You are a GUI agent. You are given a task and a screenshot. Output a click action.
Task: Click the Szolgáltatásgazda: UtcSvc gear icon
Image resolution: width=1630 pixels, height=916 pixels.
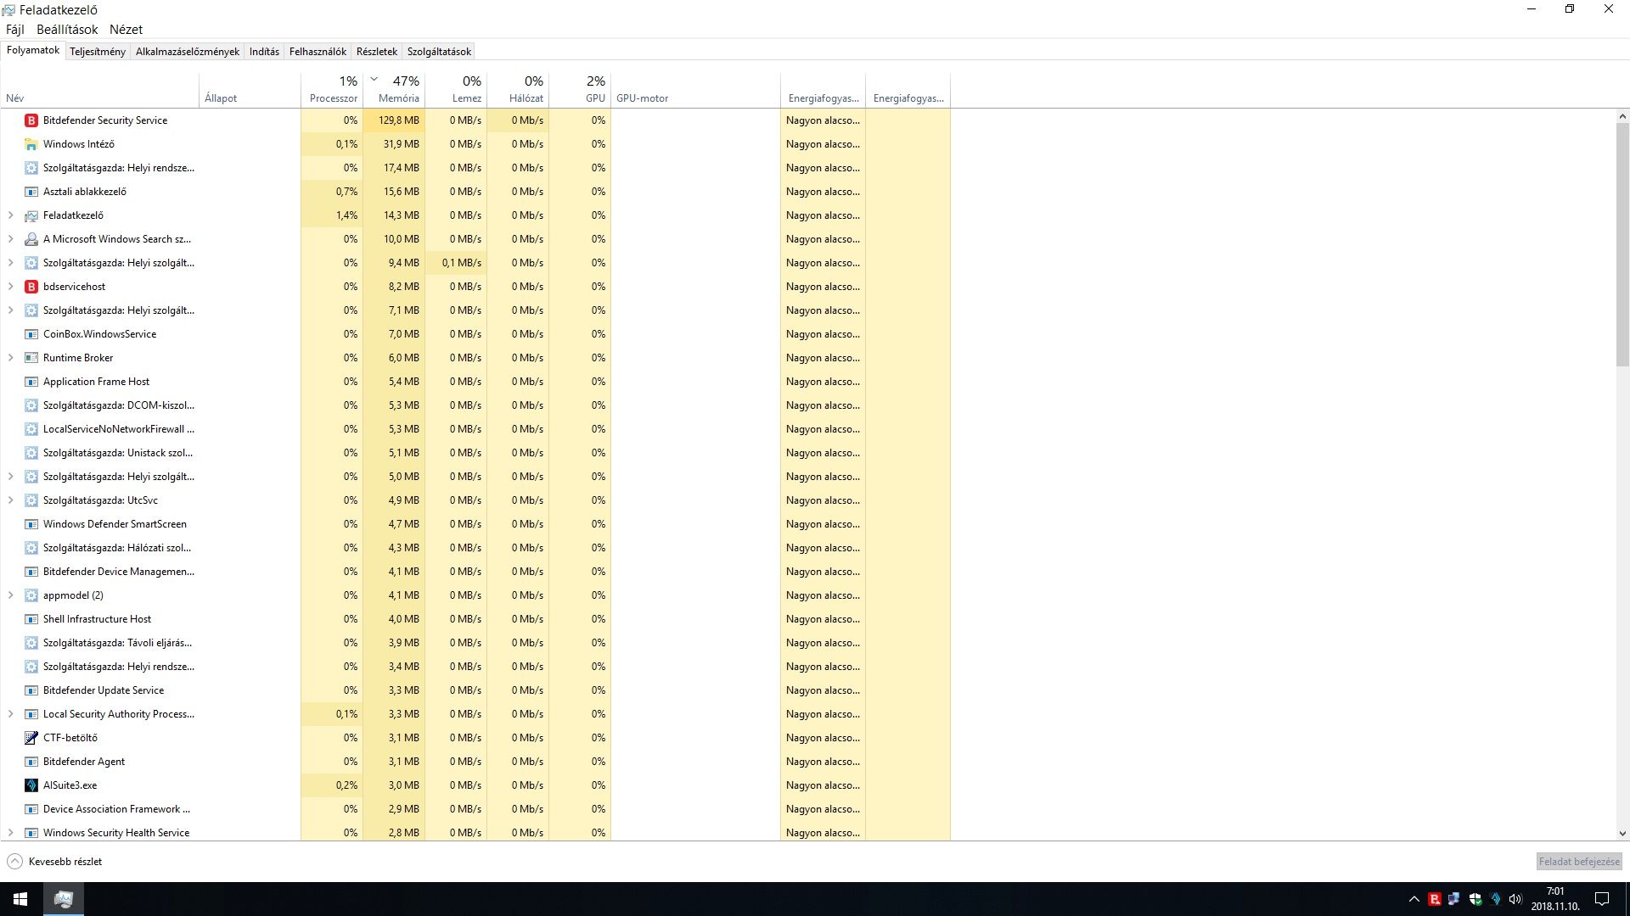31,500
